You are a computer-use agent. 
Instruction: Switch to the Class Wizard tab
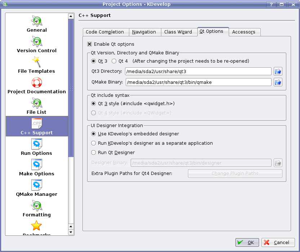point(178,32)
